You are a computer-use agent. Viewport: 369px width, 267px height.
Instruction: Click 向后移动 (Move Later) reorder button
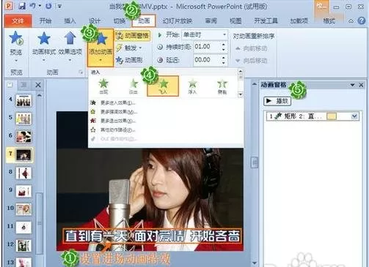[x=252, y=61]
